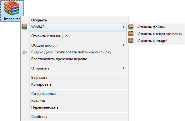Open the WinRAR menu entry
This screenshot has height=121, width=185.
pos(74,27)
